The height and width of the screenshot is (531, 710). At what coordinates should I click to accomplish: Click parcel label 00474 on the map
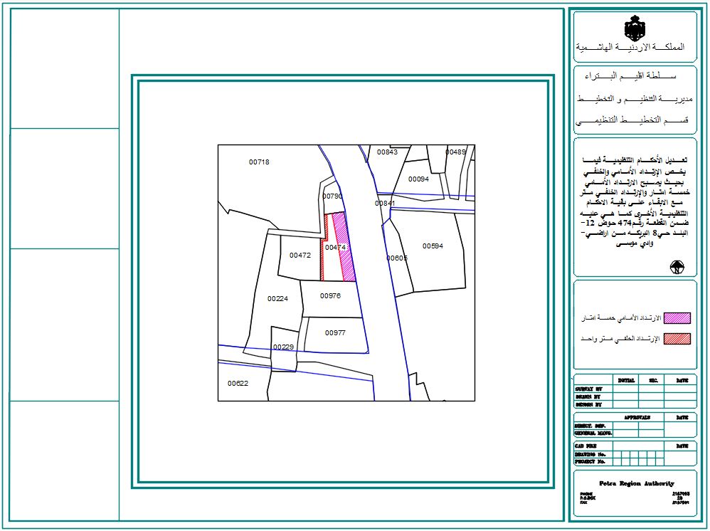(x=335, y=248)
